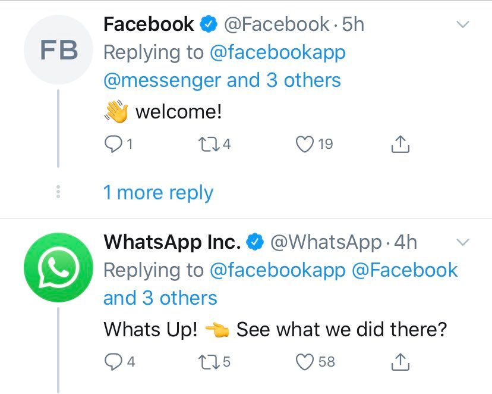The image size is (492, 394).
Task: Open the WhatsApp tweet options chevron
Action: [462, 242]
